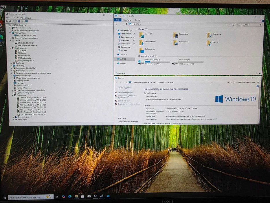Open Дія menu in Device Manager
The width and height of the screenshot is (270, 203).
(14, 18)
